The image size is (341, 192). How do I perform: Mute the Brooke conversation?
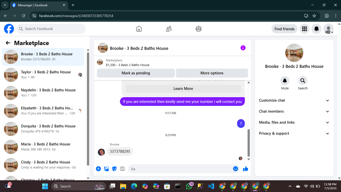point(285,81)
